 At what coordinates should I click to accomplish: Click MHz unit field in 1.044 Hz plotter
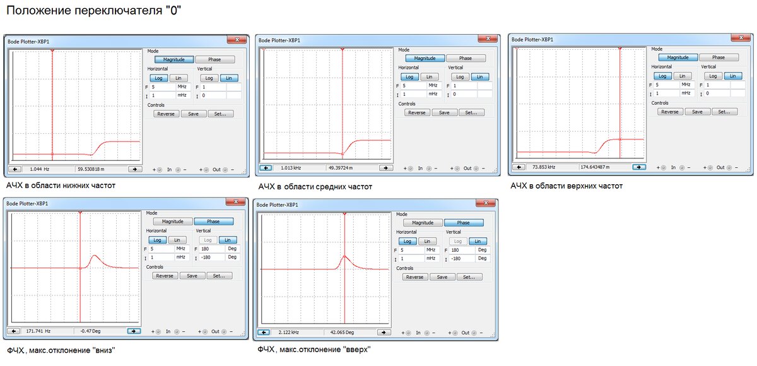184,86
